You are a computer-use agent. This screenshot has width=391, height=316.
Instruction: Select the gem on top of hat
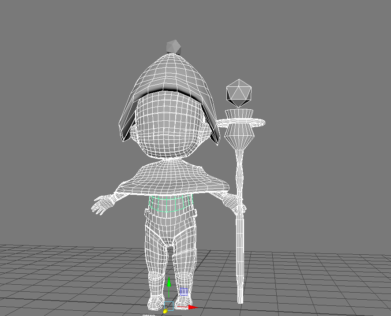click(x=173, y=47)
